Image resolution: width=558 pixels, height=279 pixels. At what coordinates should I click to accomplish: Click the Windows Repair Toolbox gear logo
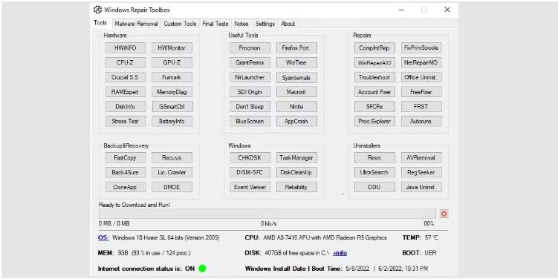97,10
